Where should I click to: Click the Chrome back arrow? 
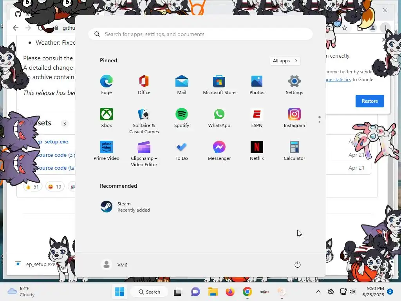(x=16, y=28)
